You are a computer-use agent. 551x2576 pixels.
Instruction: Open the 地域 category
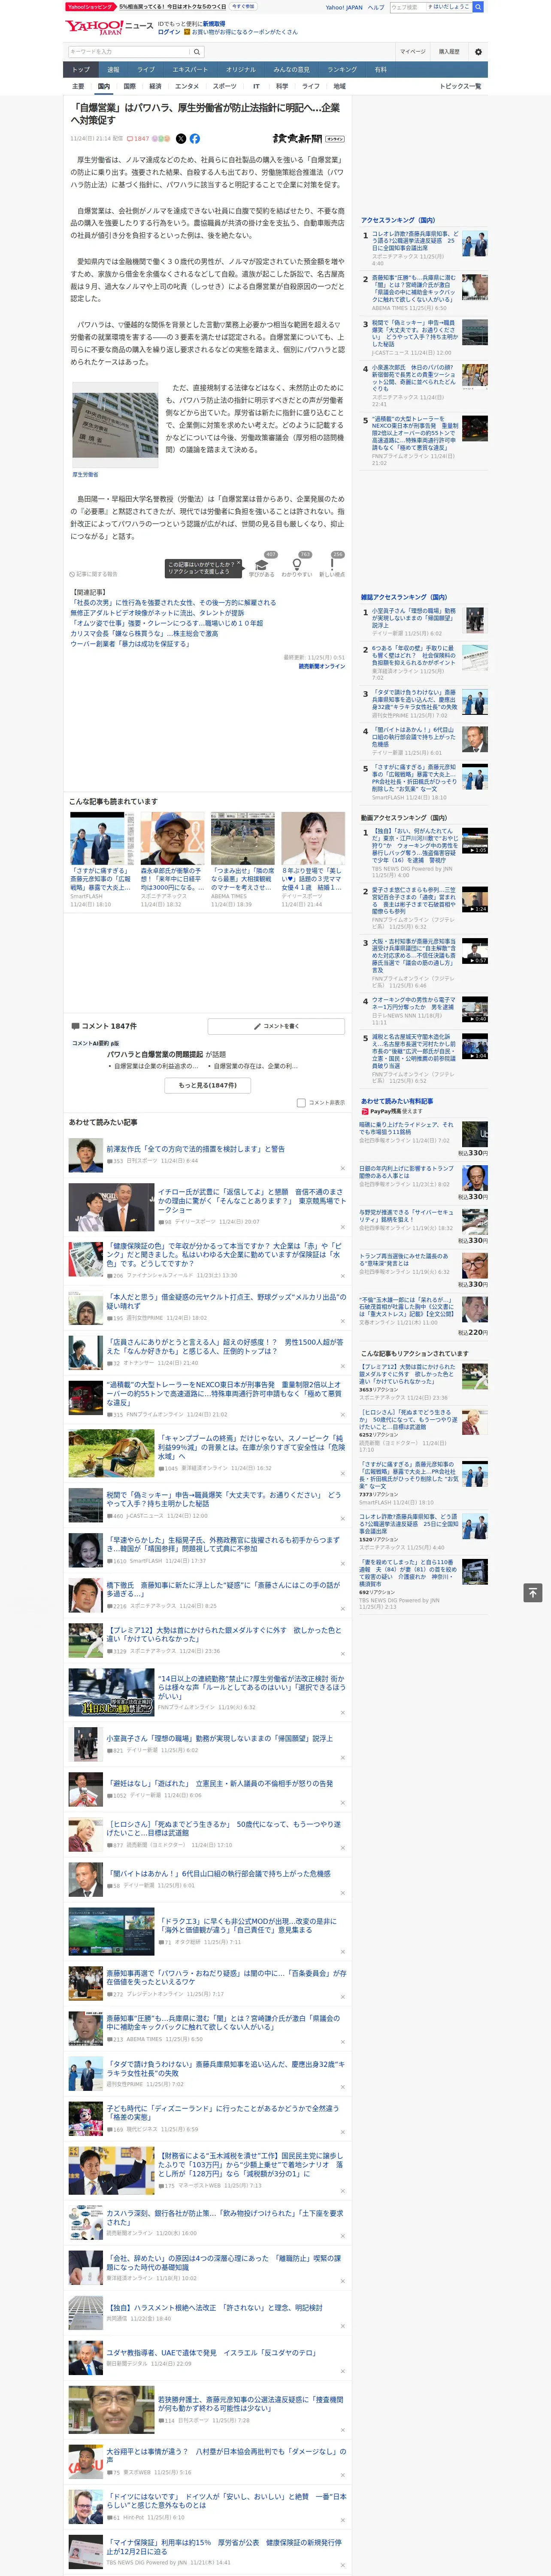tap(339, 86)
